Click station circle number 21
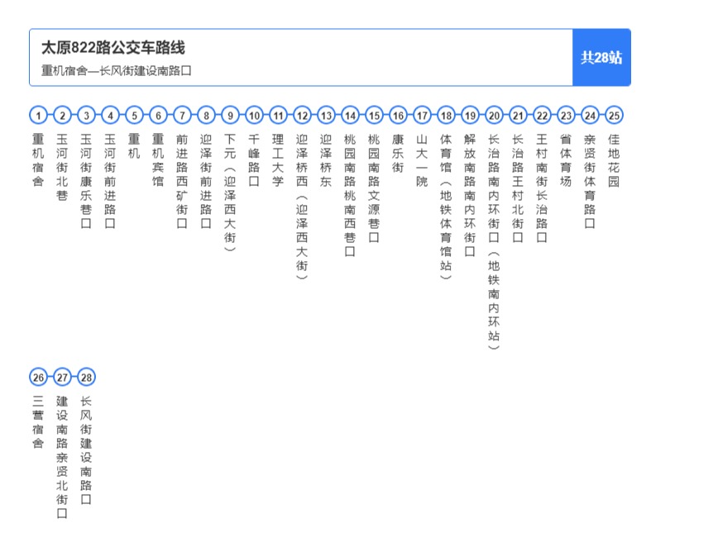 tap(518, 115)
